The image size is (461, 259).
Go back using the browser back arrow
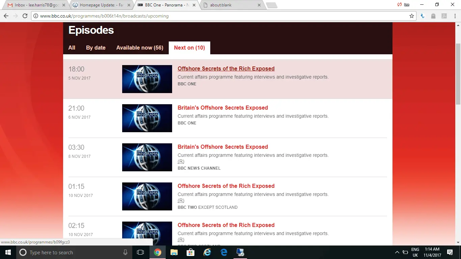coord(6,16)
